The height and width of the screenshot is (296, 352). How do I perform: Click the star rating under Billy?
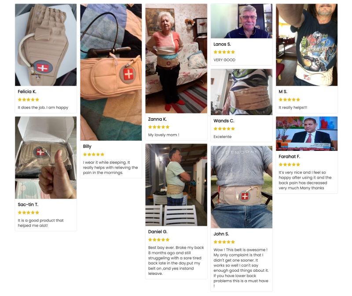point(94,154)
